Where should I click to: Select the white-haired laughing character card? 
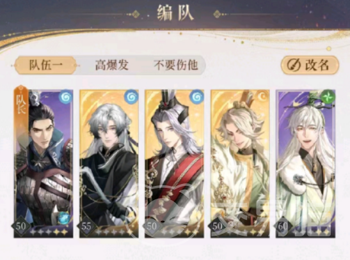click(306, 164)
